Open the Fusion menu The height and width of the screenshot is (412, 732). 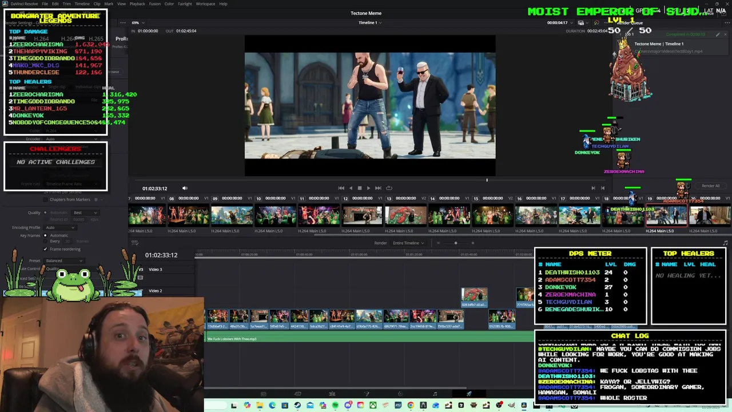(154, 4)
